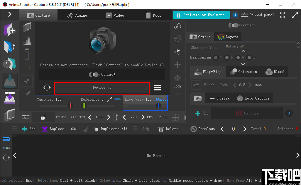301x185 pixels.
Task: Click the move frame arrows icon
Action: pyautogui.click(x=177, y=65)
